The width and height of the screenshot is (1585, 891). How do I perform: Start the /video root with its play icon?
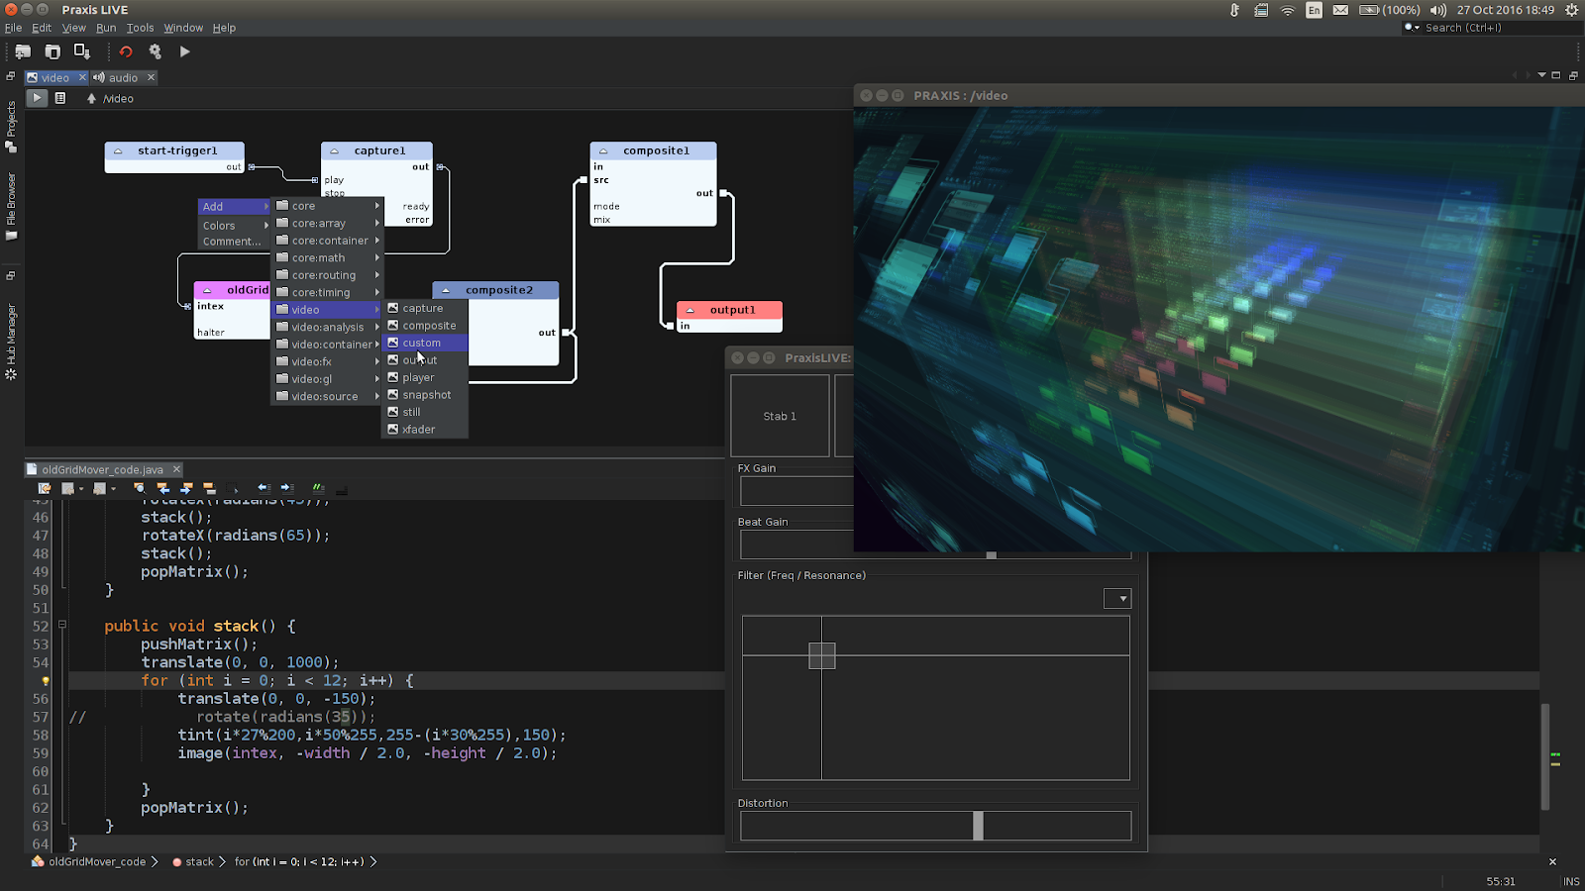pyautogui.click(x=37, y=98)
